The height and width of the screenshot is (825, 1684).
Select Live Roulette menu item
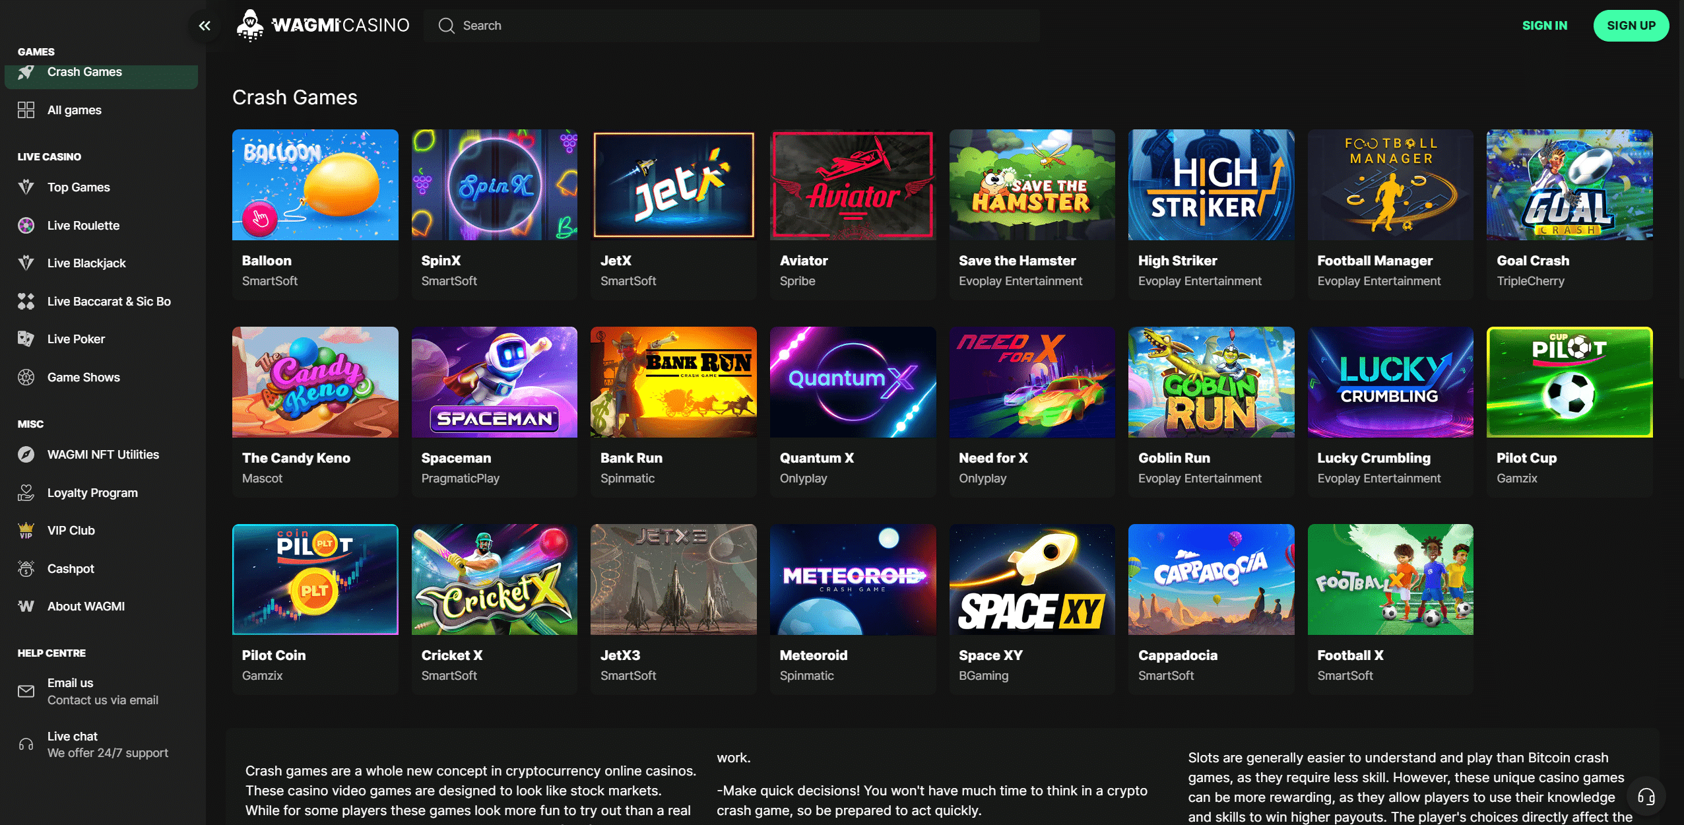pyautogui.click(x=84, y=226)
